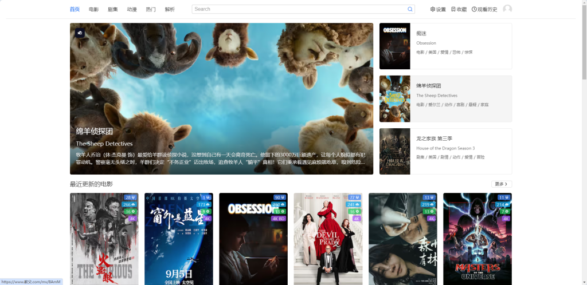This screenshot has height=285, width=587.
Task: Click the hide icon on the banner corner
Action: click(x=80, y=33)
